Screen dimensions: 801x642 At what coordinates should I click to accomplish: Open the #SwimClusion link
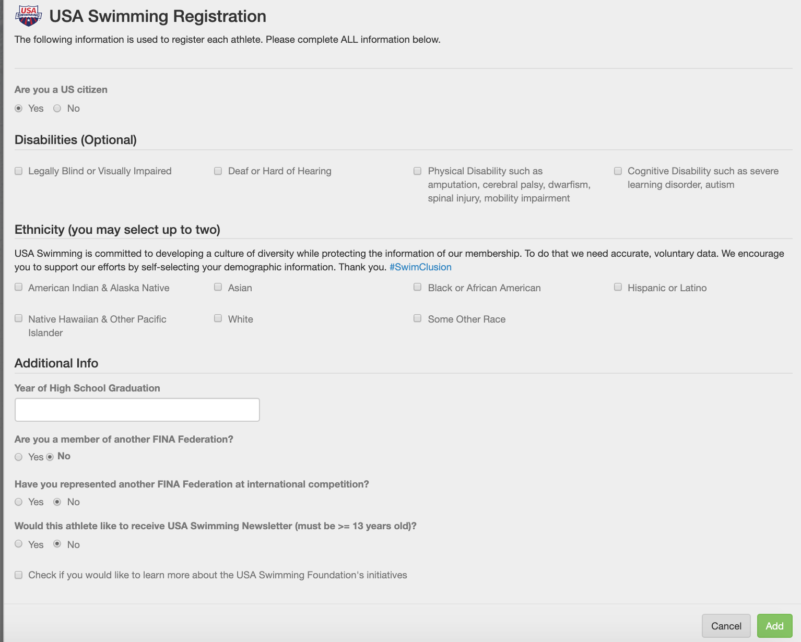click(420, 267)
